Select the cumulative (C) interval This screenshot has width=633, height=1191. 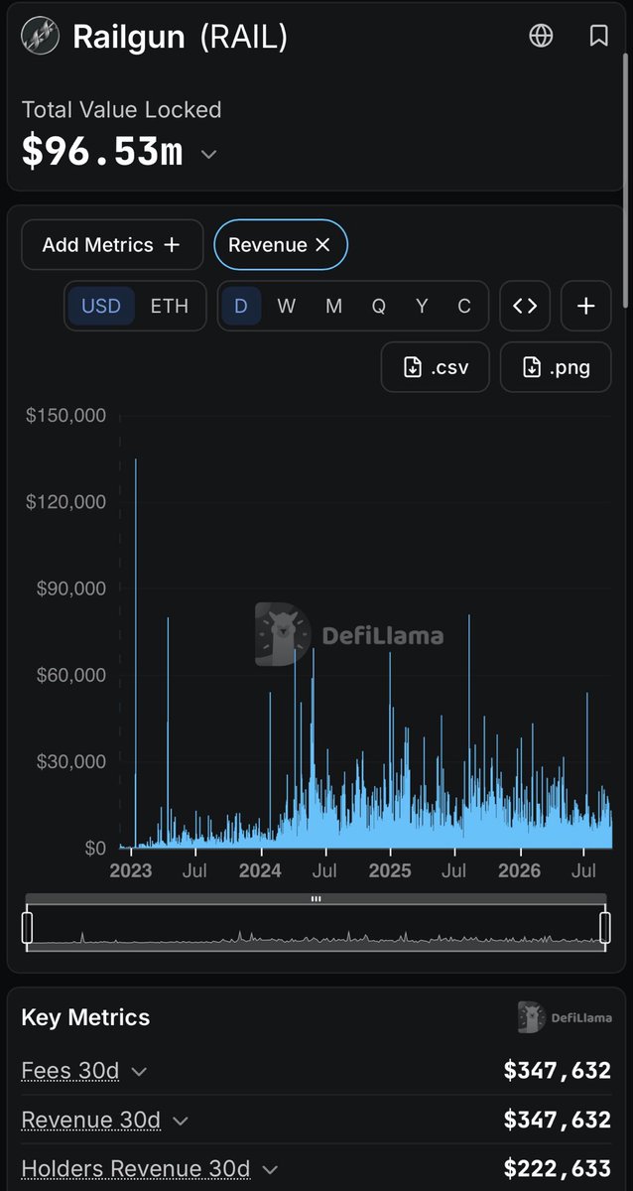(x=463, y=306)
